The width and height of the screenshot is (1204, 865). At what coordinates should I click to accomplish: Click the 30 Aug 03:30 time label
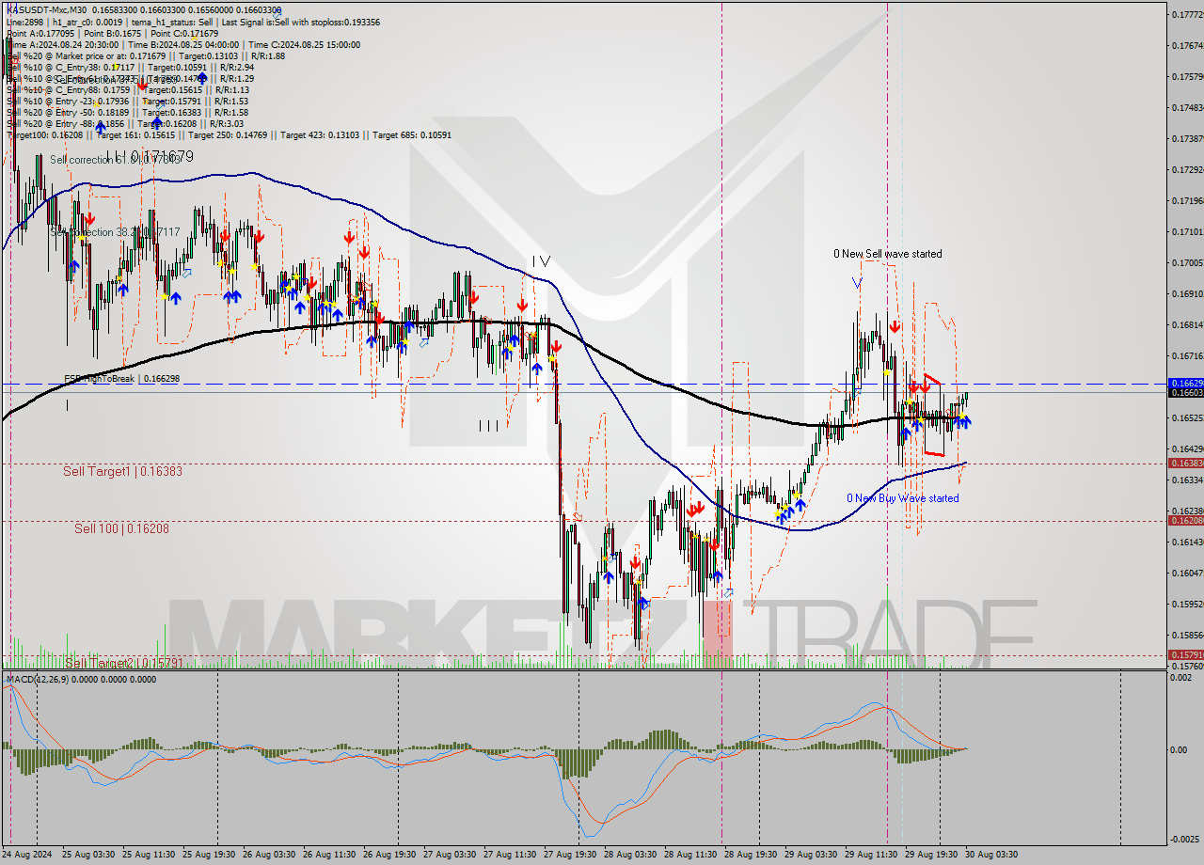[x=990, y=855]
